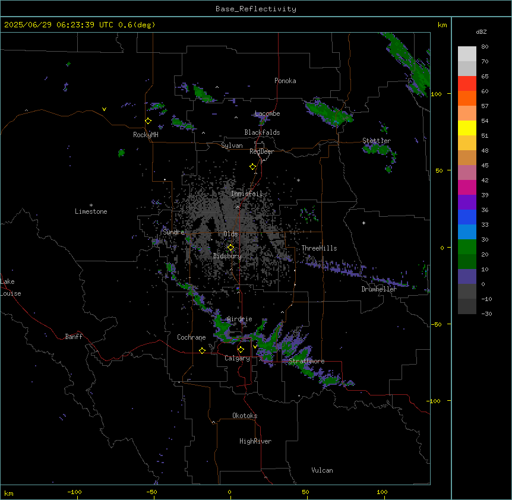The image size is (512, 500).
Task: Click the yellow diamond marker south of Red Deer
Action: [253, 167]
